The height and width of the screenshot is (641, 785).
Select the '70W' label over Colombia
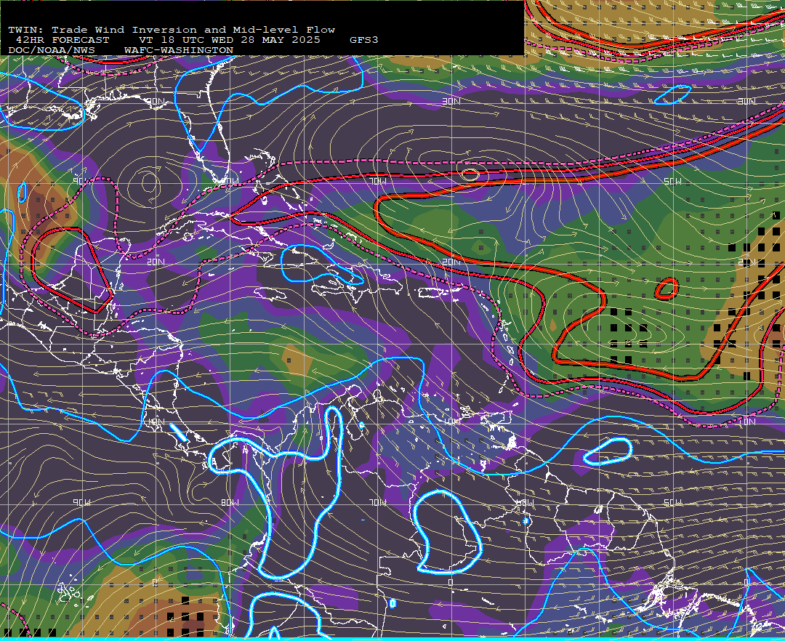click(378, 502)
